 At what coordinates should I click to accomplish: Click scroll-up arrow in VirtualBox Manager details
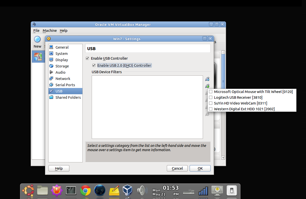tap(223, 52)
